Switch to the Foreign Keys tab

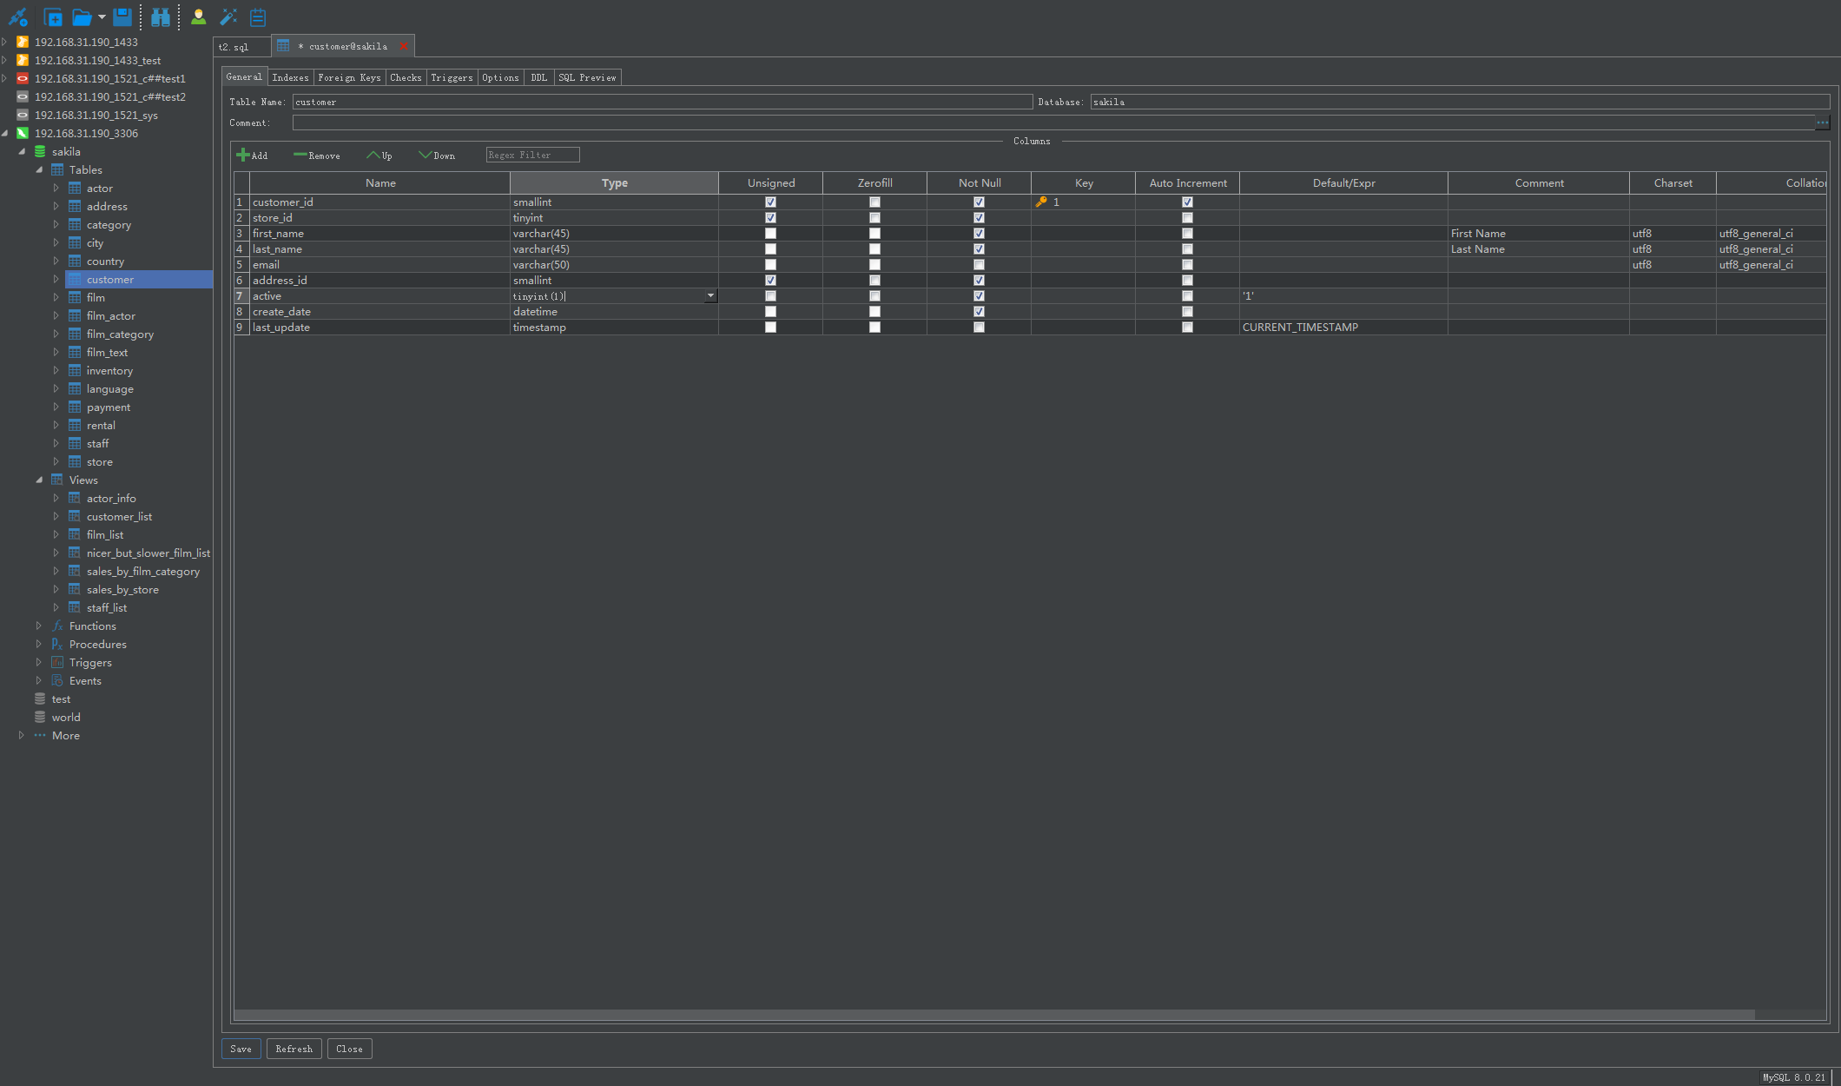tap(349, 77)
